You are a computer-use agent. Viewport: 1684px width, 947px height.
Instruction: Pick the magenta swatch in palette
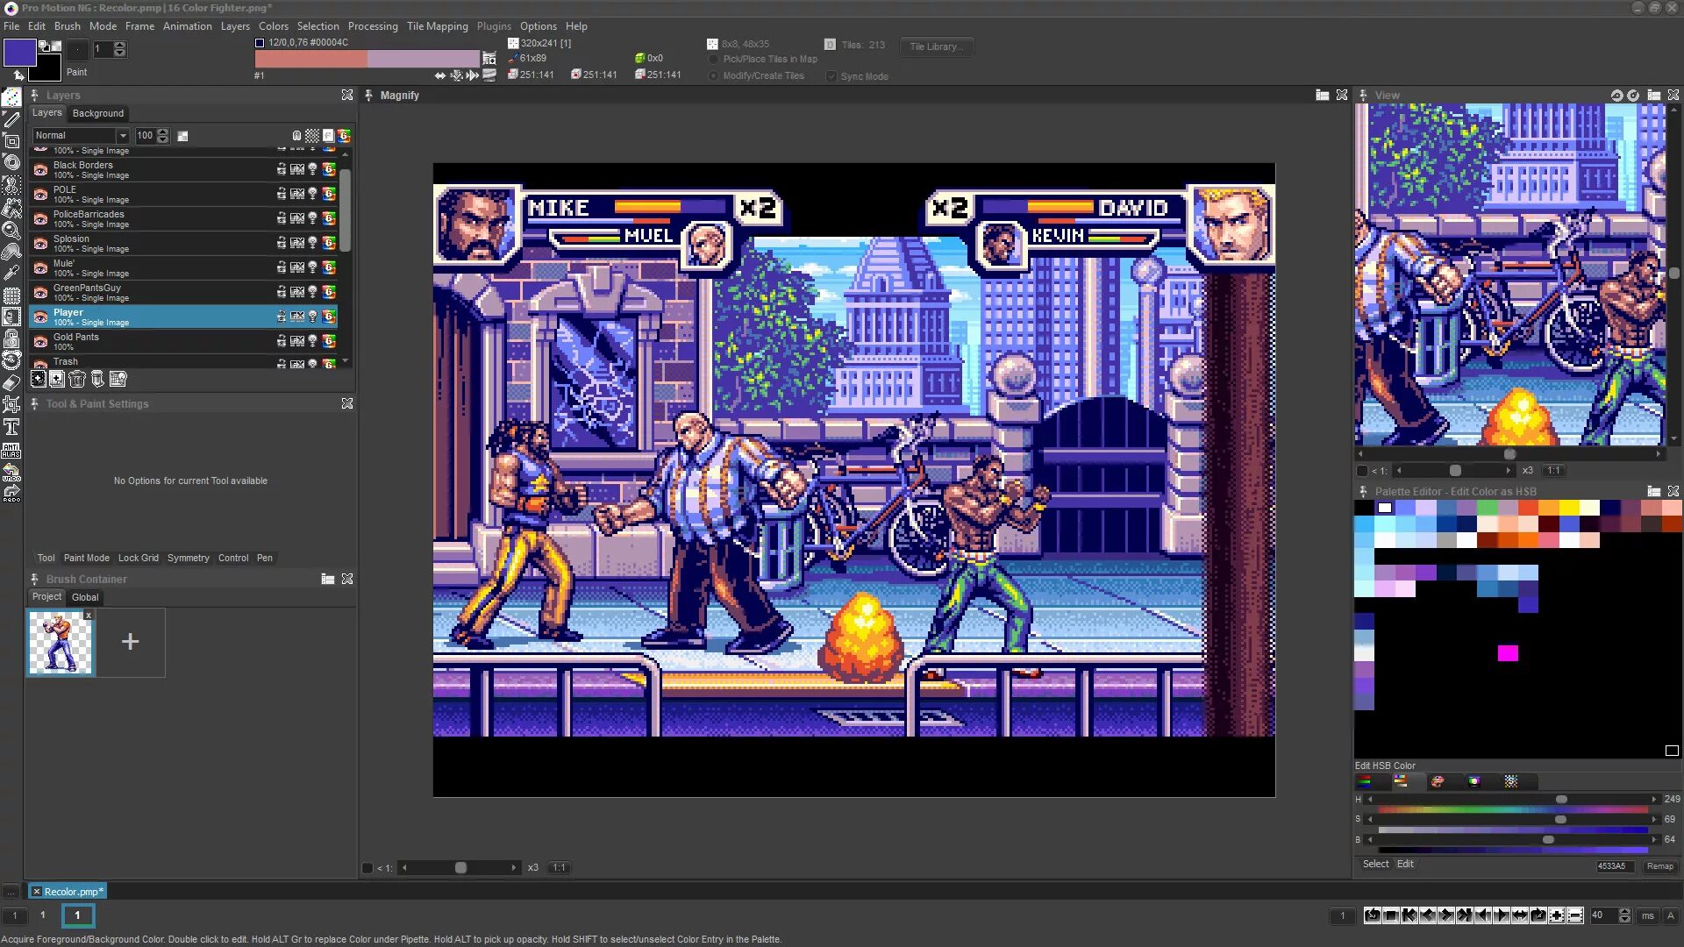tap(1508, 653)
